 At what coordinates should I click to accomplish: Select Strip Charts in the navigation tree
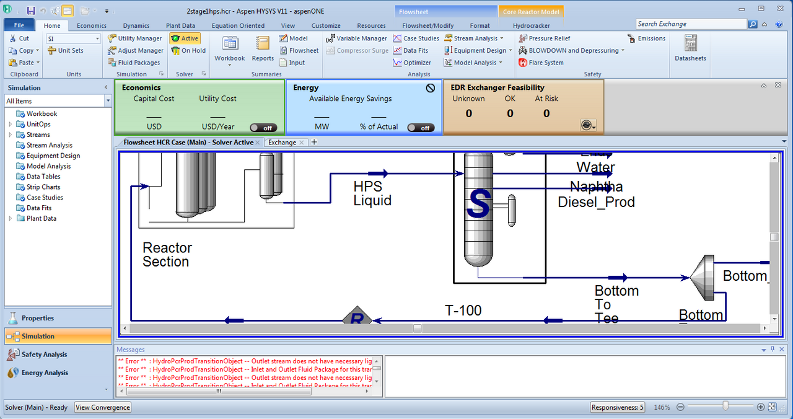(x=43, y=187)
